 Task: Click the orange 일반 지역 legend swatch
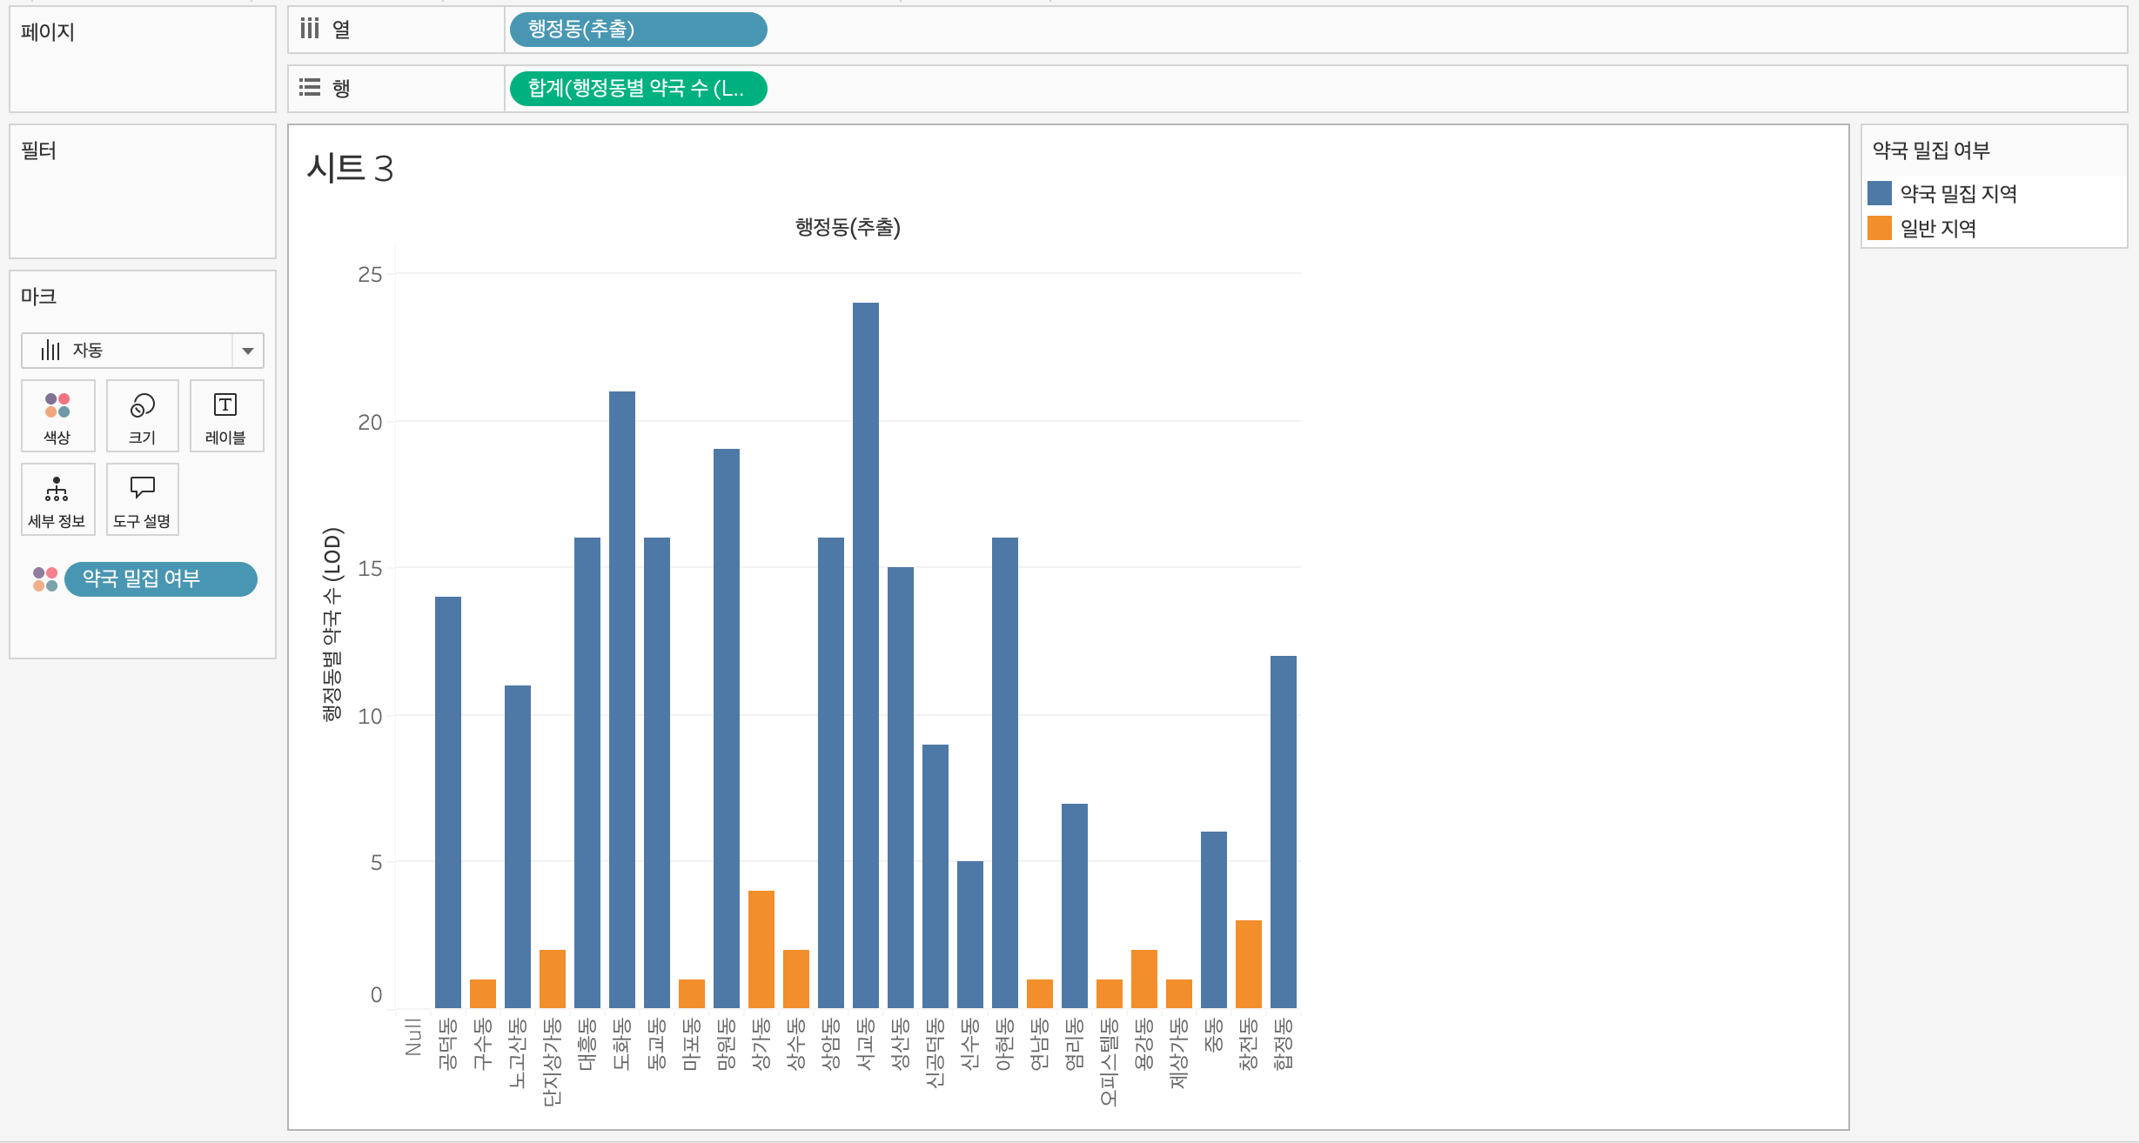(1880, 228)
